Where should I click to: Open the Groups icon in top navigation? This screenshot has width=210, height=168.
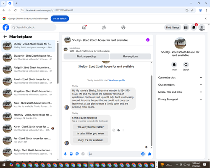[123, 27]
